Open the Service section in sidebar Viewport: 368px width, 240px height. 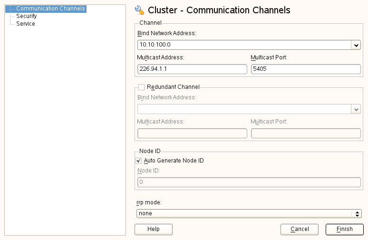(26, 24)
